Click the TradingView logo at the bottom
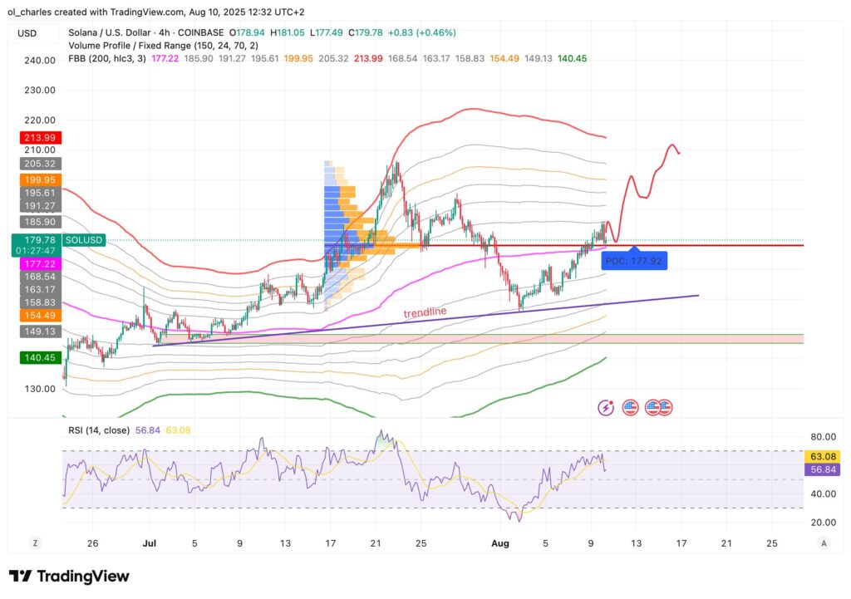851x599 pixels. pos(69,576)
